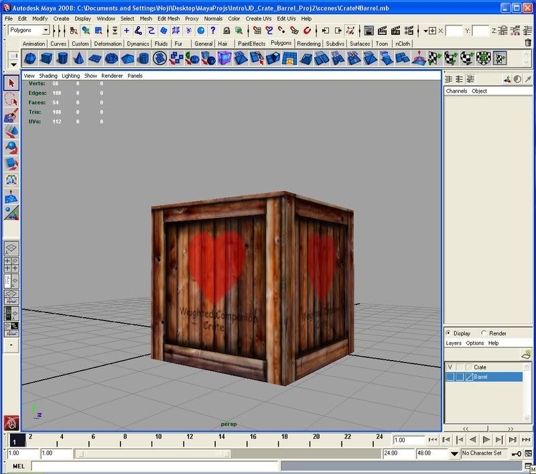Expand the character set dropdown arrow
Screen dimensions: 536x474
(x=456, y=453)
